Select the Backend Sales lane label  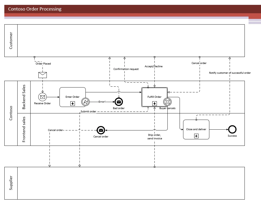point(24,97)
